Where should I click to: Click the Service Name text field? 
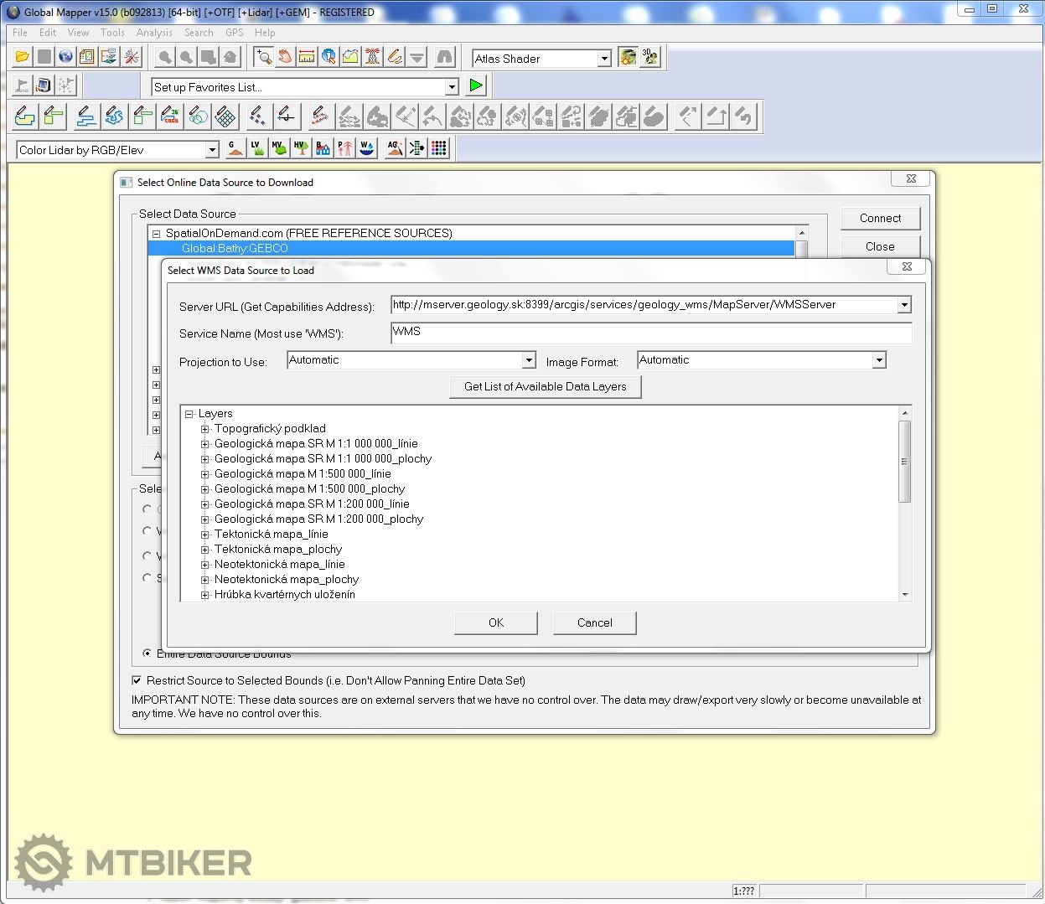tap(650, 333)
